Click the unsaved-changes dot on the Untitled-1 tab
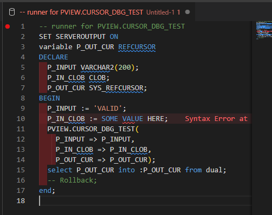The width and height of the screenshot is (272, 215). coord(187,12)
